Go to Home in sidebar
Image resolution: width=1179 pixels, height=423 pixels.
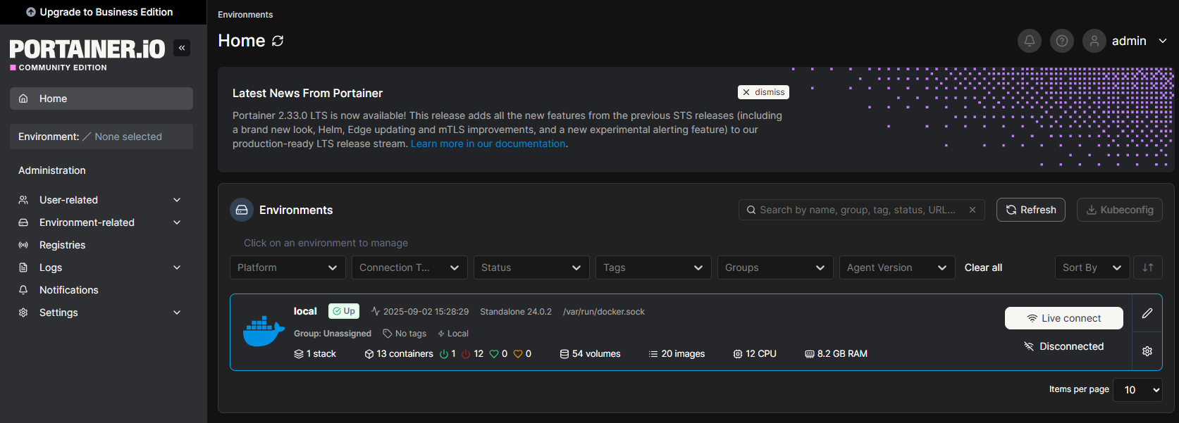pyautogui.click(x=101, y=99)
